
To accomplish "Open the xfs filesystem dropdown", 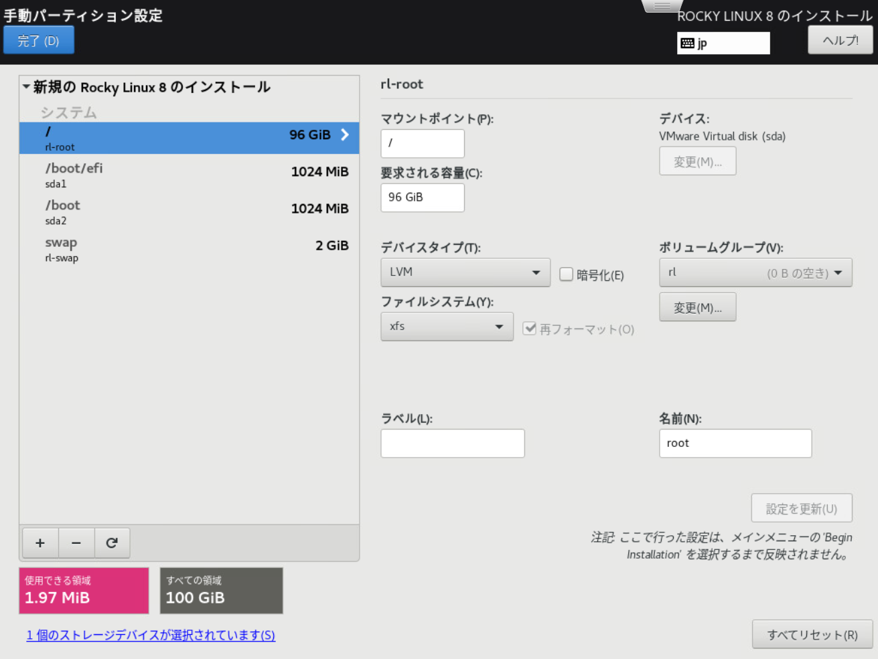I will (x=446, y=326).
